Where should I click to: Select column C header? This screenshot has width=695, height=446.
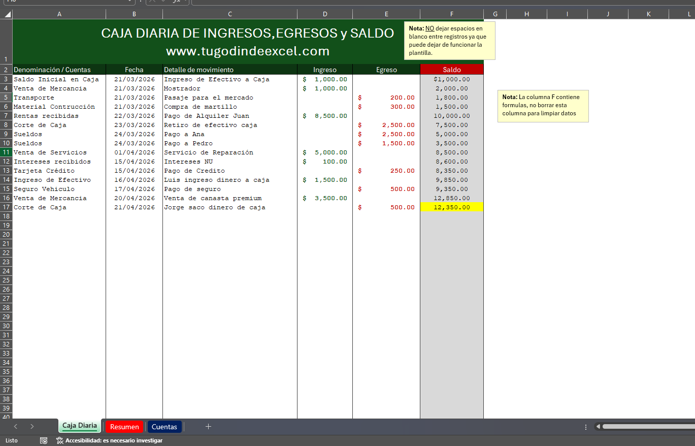230,14
